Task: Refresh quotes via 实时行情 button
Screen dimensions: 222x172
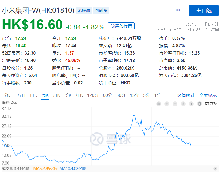Action: (x=121, y=26)
